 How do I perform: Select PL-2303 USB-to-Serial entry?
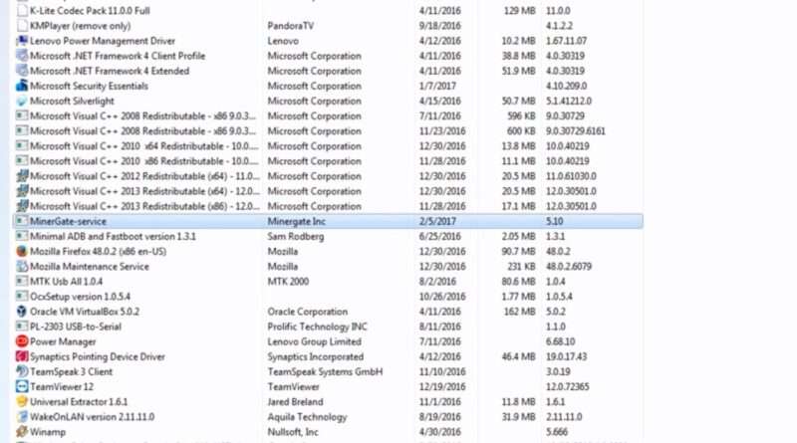[x=76, y=327]
